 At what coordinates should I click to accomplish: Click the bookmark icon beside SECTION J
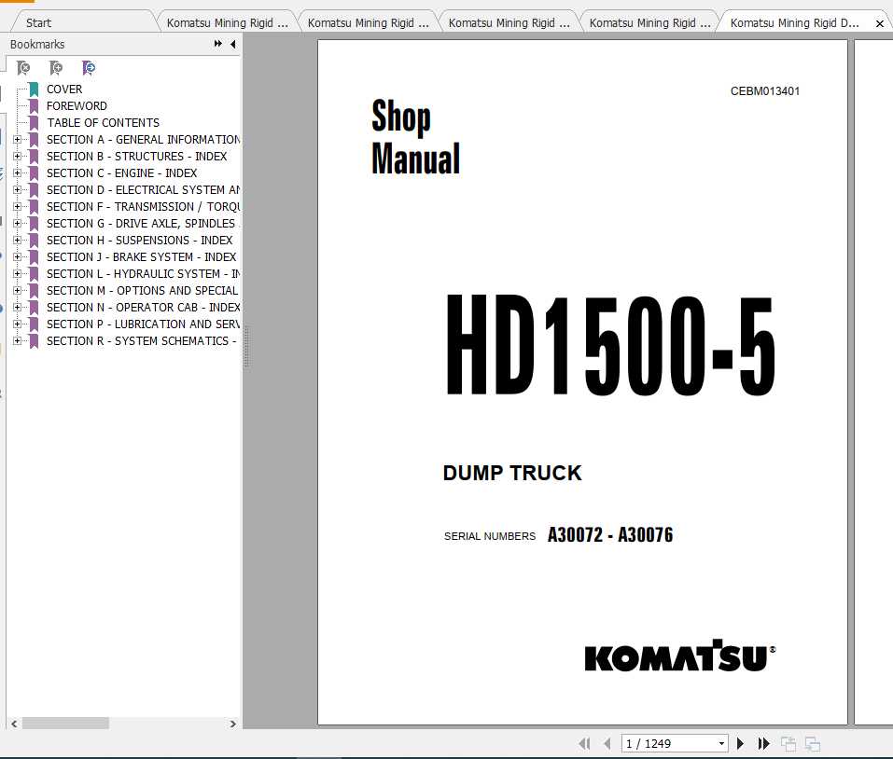(x=35, y=257)
